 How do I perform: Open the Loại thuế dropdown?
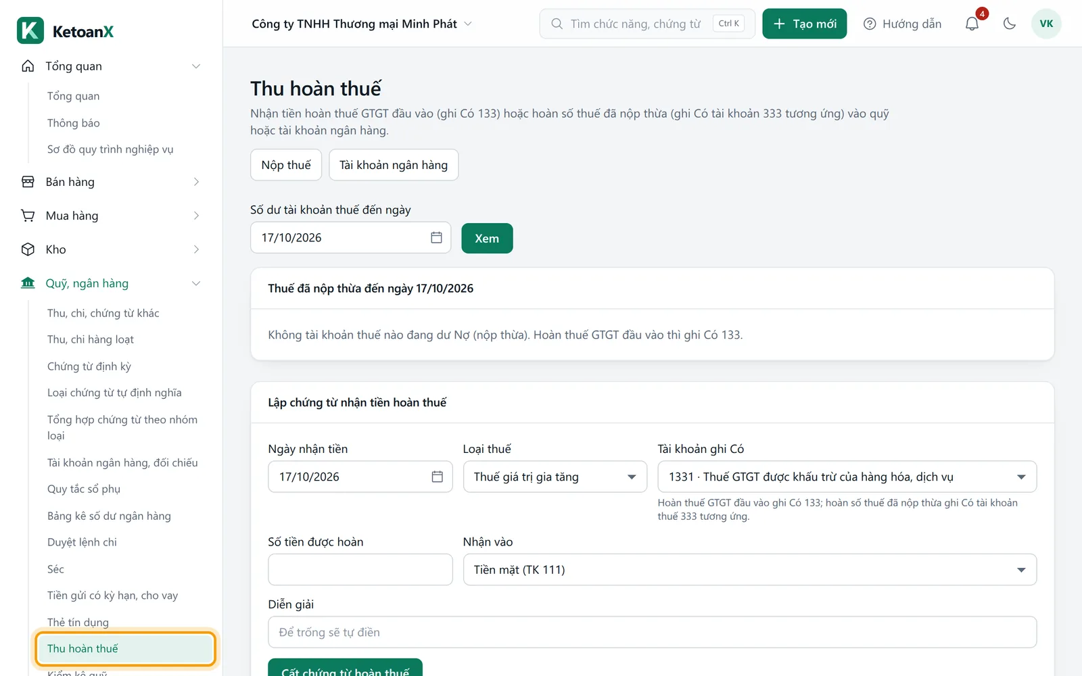pyautogui.click(x=555, y=477)
